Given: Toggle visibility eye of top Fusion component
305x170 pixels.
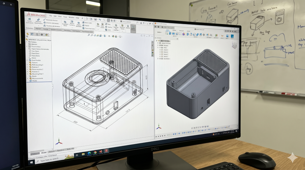Looking at the screenshot, I should click(159, 41).
